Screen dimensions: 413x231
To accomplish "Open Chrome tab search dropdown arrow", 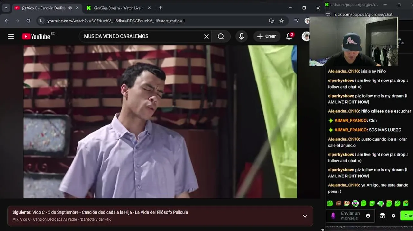I will point(6,8).
